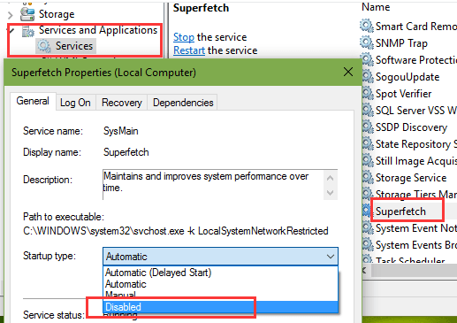Open the Startup type combo box
This screenshot has width=457, height=323.
[x=220, y=257]
